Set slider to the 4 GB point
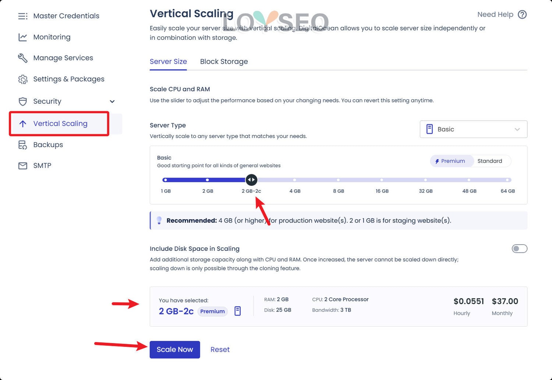 coord(295,180)
